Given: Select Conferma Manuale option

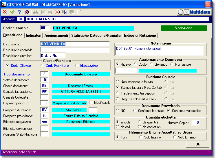Looking at the screenshot, I should click(135, 110).
